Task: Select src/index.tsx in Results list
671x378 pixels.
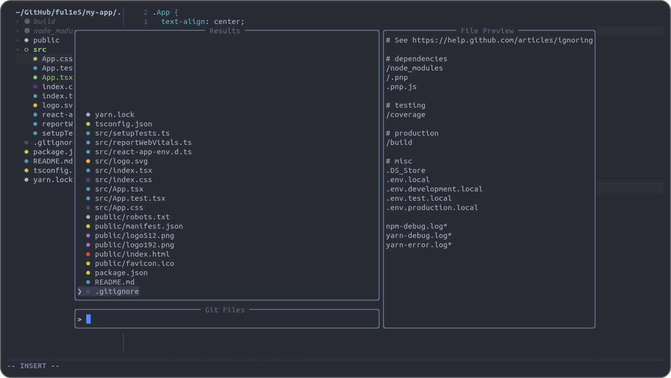Action: tap(123, 170)
